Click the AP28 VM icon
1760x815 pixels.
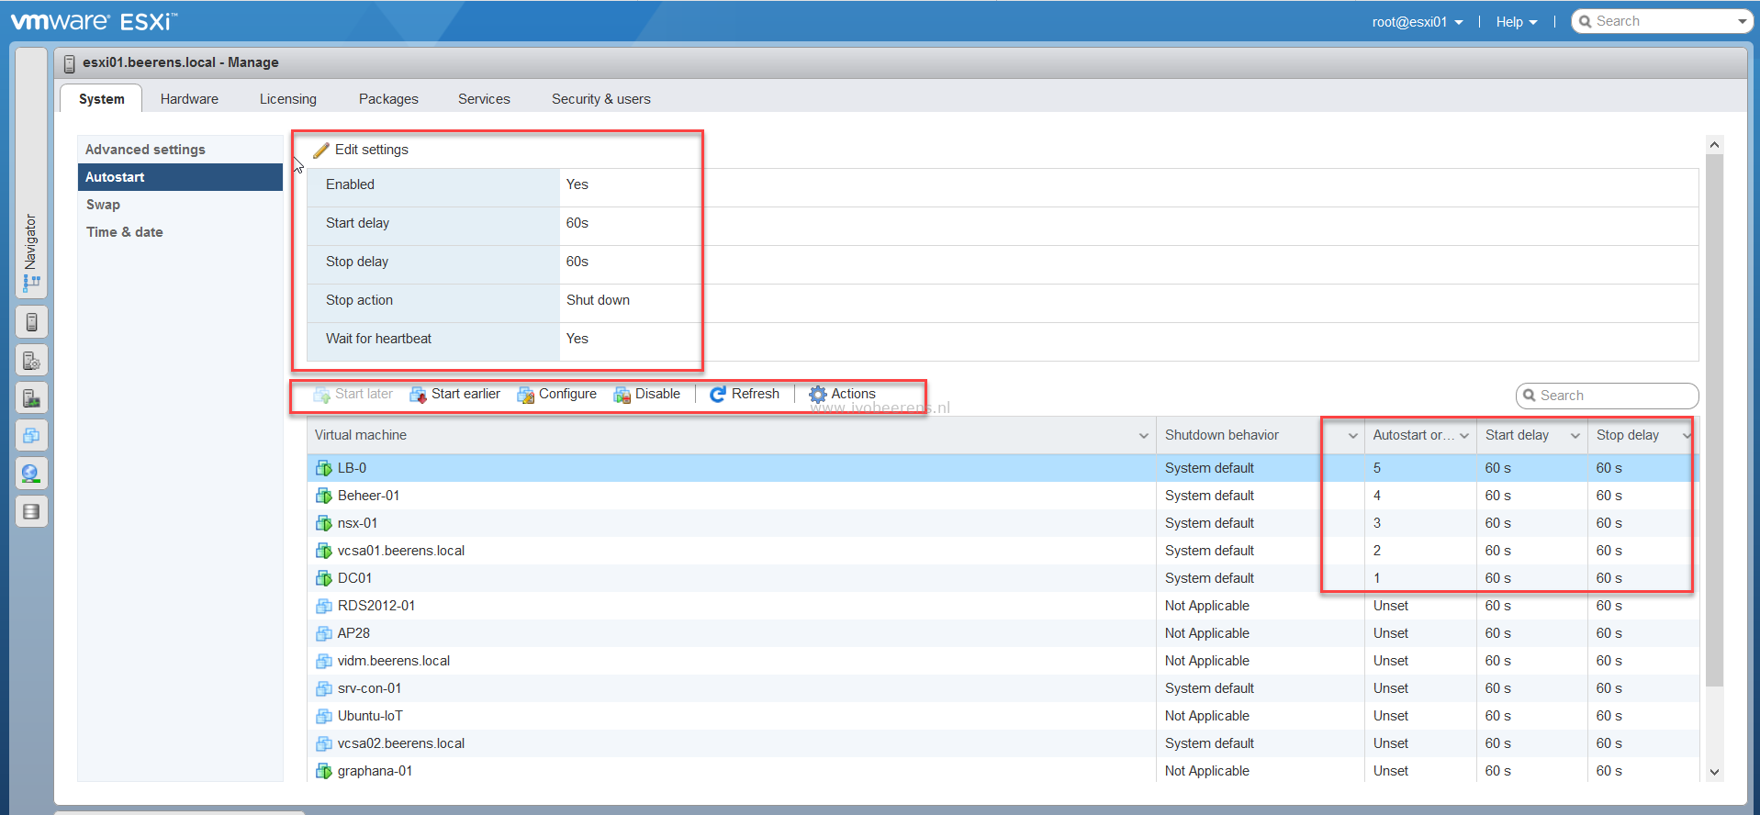tap(323, 633)
